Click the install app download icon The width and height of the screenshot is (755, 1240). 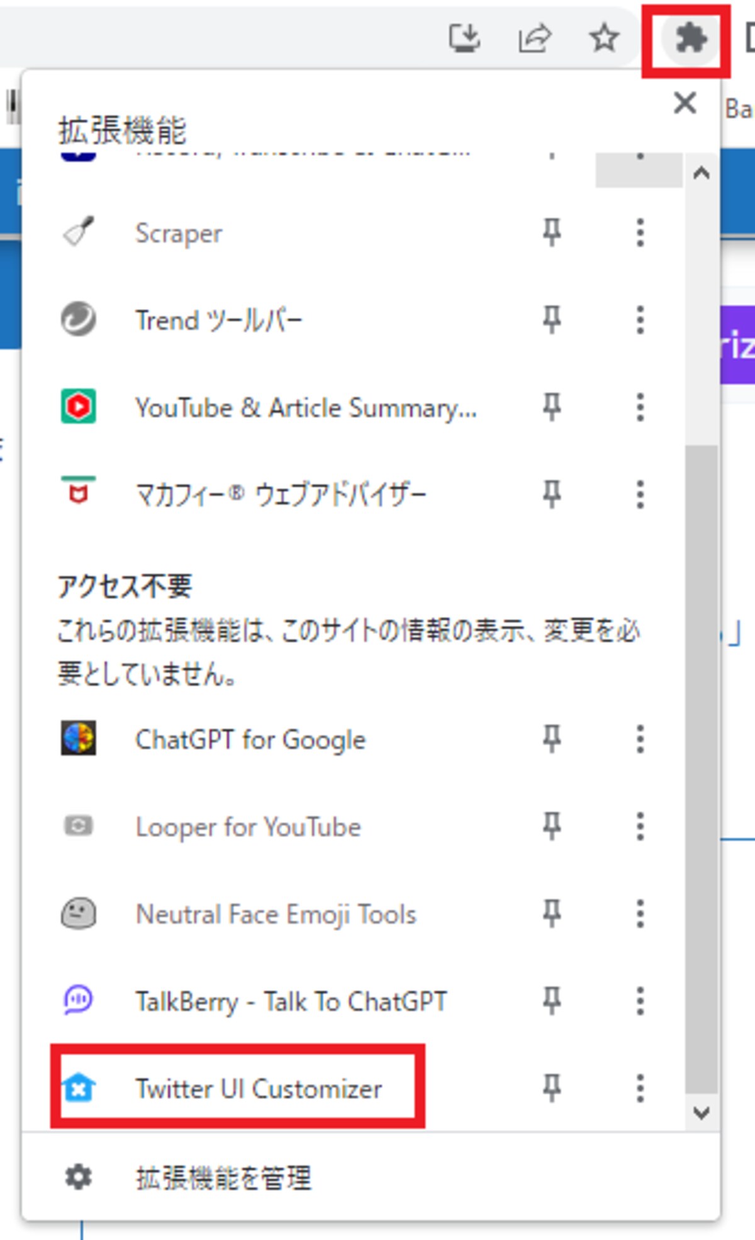pyautogui.click(x=464, y=38)
